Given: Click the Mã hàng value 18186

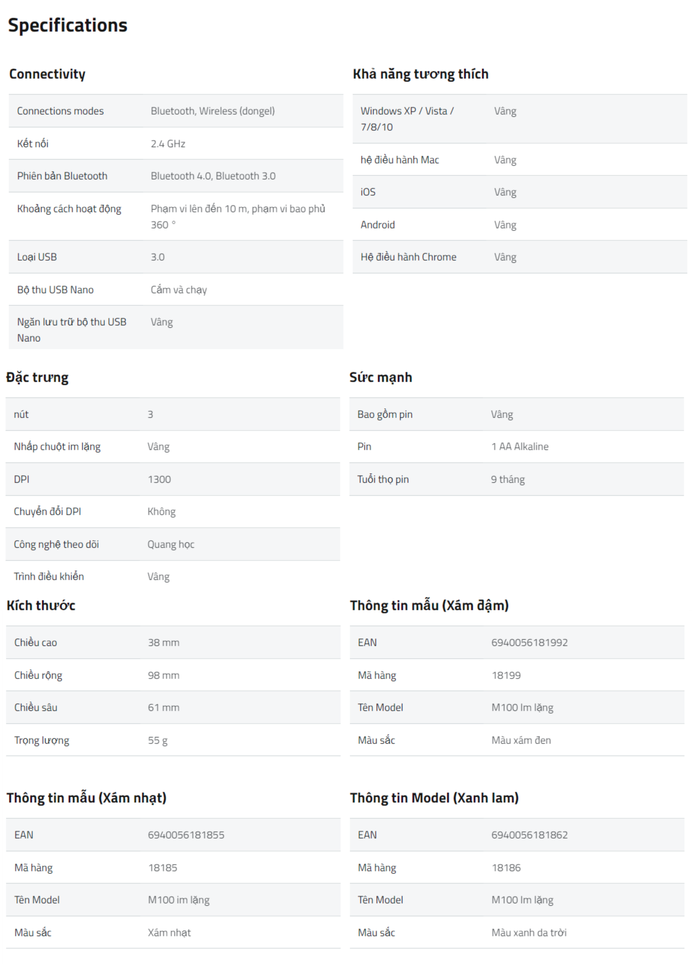Looking at the screenshot, I should 506,868.
